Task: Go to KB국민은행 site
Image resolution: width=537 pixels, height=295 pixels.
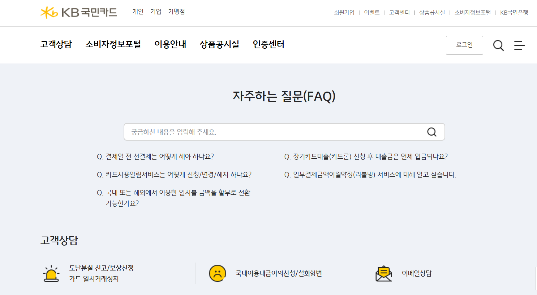Action: 515,12
